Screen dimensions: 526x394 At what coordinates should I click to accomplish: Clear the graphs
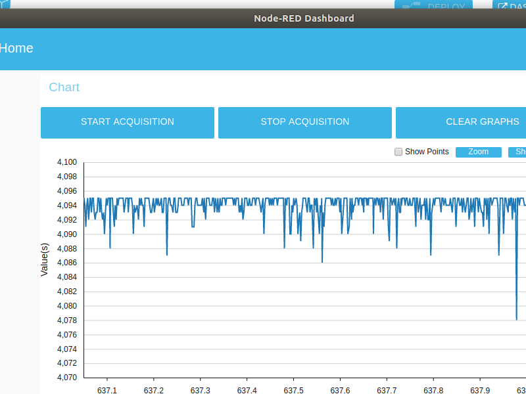(461, 123)
